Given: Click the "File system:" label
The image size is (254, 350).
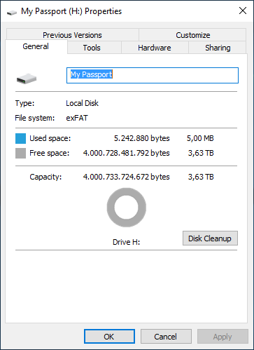Looking at the screenshot, I should [35, 118].
